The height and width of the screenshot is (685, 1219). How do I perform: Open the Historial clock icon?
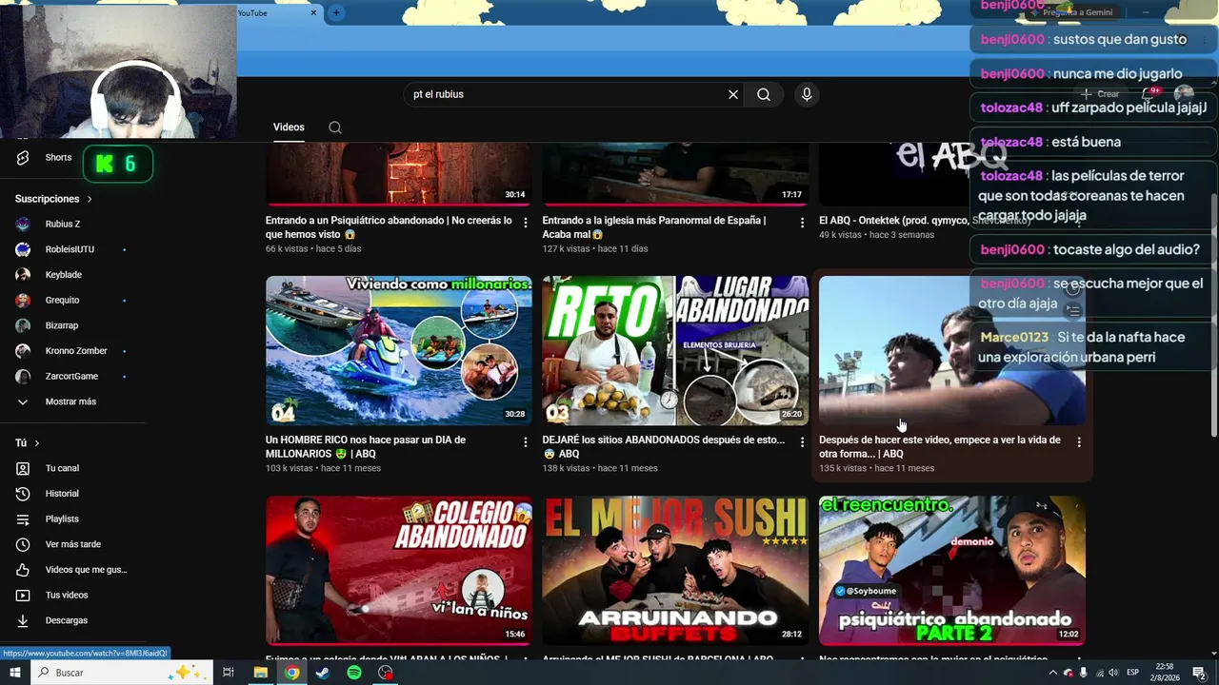click(x=23, y=494)
